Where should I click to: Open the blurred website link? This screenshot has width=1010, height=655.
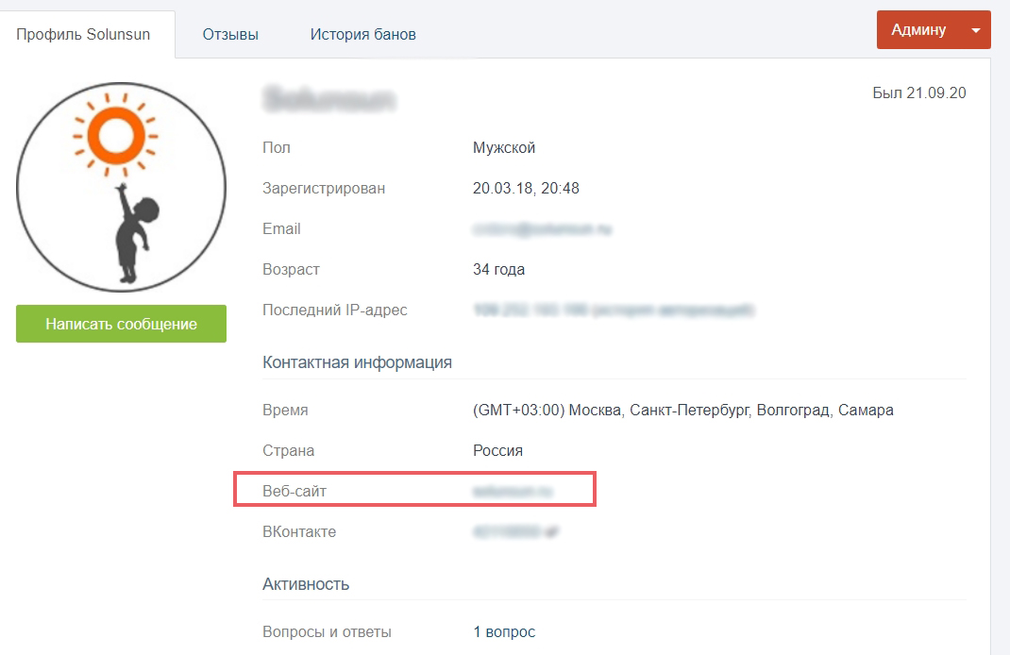pos(513,492)
